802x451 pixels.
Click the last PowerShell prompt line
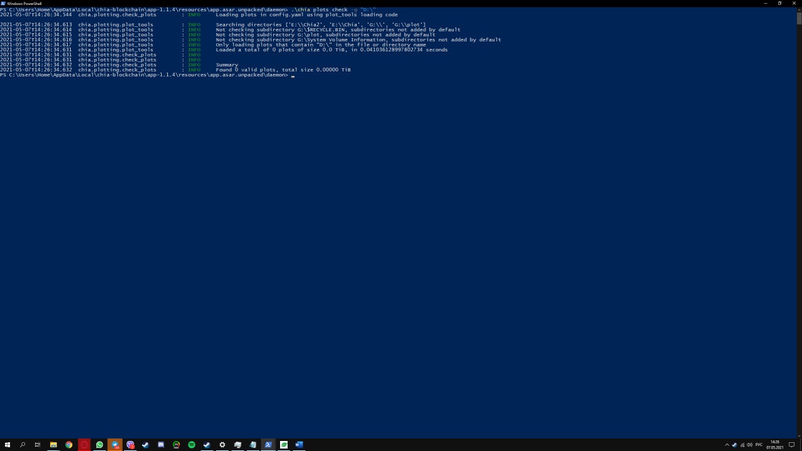point(147,75)
